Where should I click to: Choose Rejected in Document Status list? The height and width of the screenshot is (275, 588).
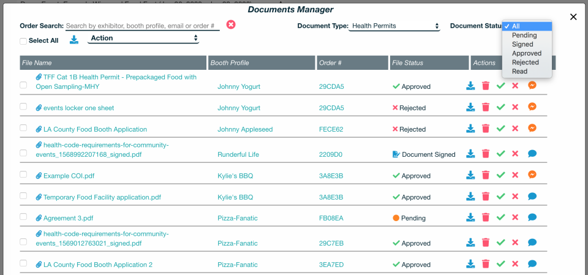(526, 62)
